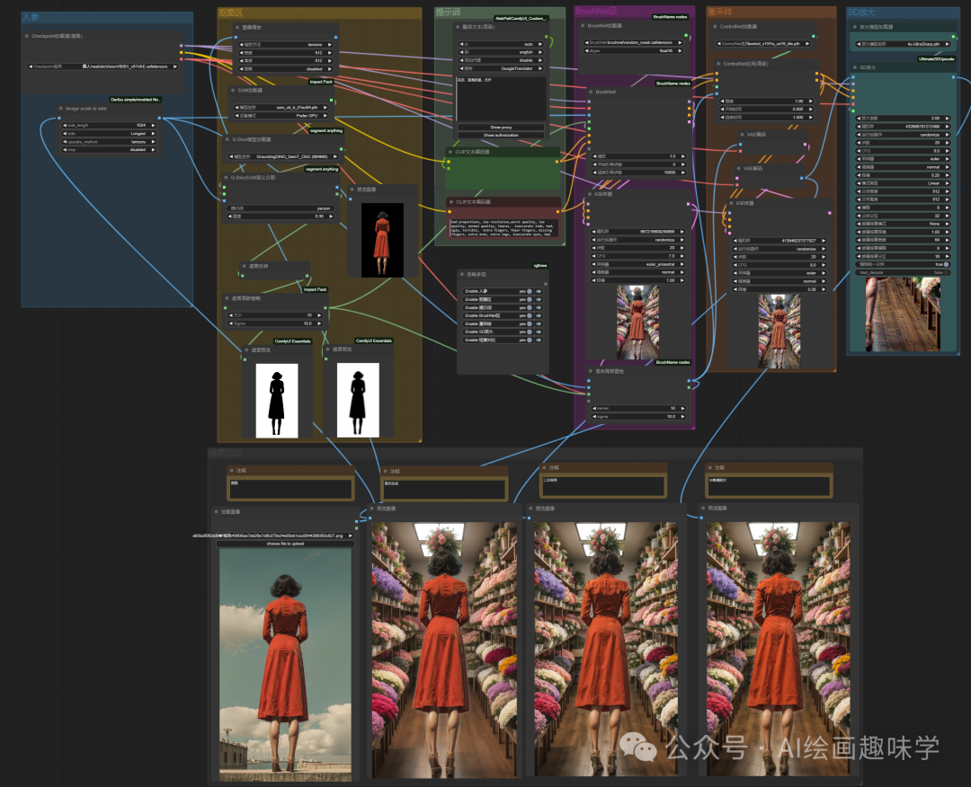
Task: Click the negative prompt text box
Action: tap(504, 227)
